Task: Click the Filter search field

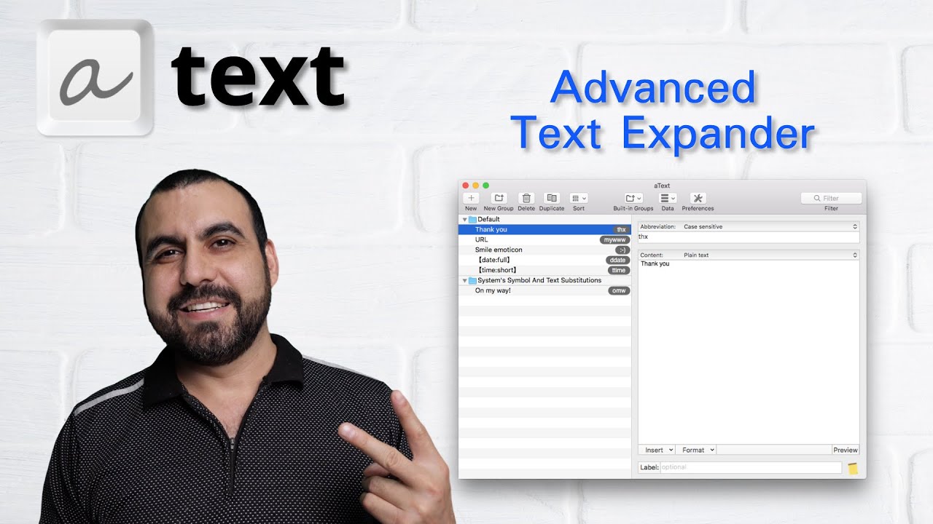Action: coord(831,198)
